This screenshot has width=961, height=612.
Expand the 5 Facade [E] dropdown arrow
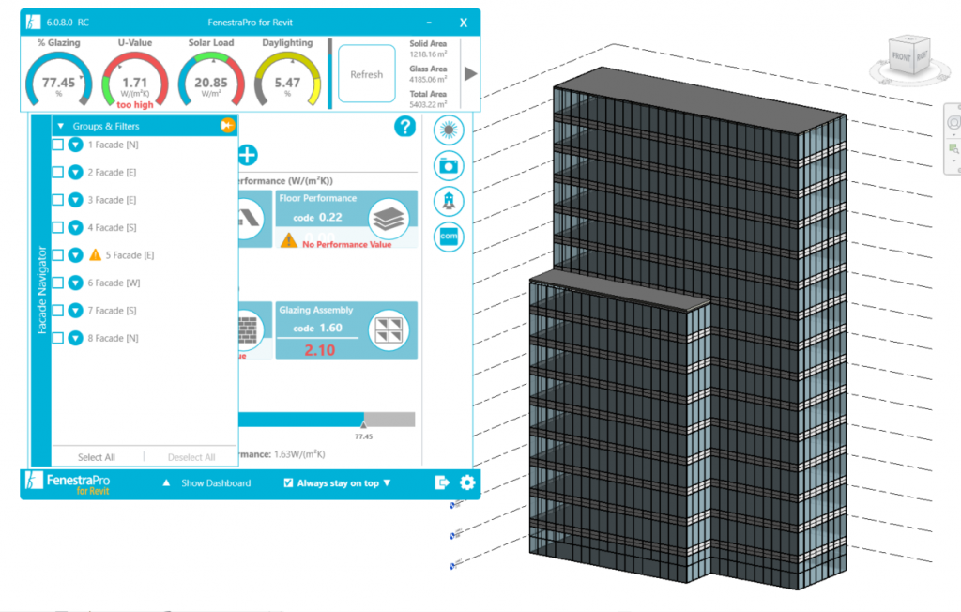75,255
